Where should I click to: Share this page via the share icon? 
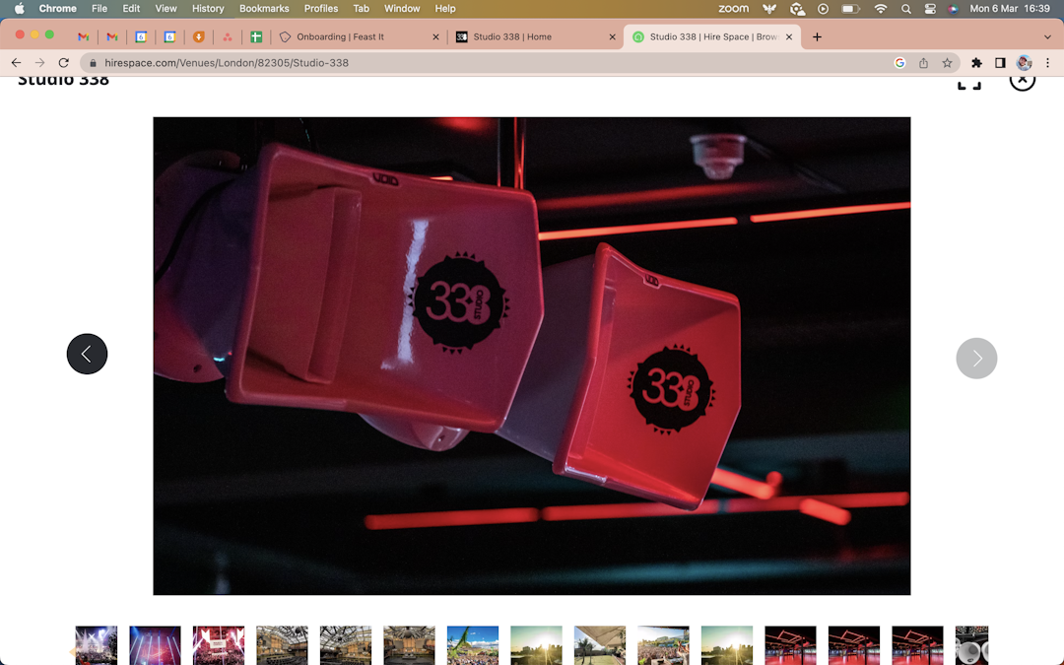(x=923, y=62)
